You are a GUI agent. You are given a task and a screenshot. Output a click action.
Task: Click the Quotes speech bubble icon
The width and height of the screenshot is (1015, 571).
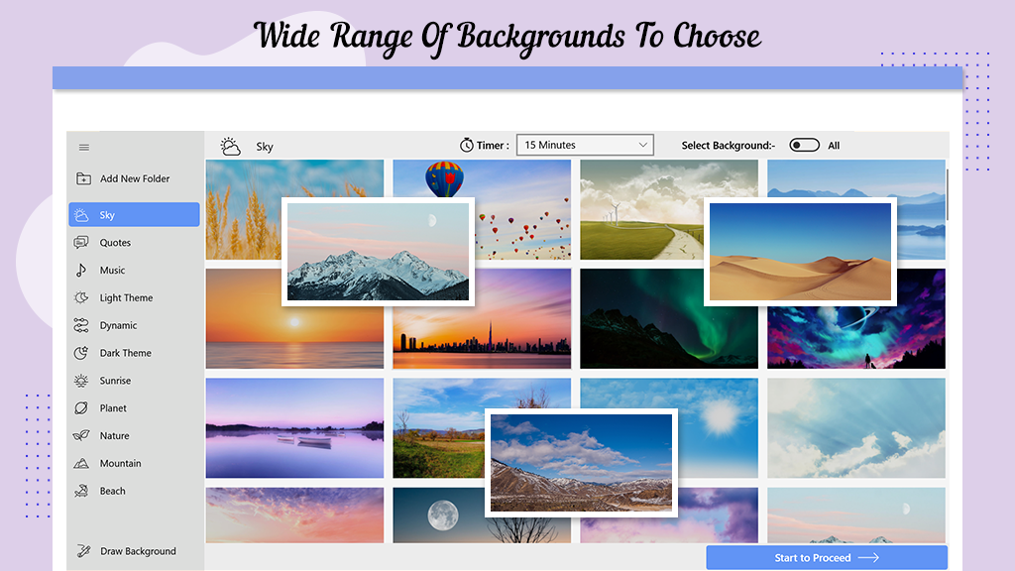81,243
